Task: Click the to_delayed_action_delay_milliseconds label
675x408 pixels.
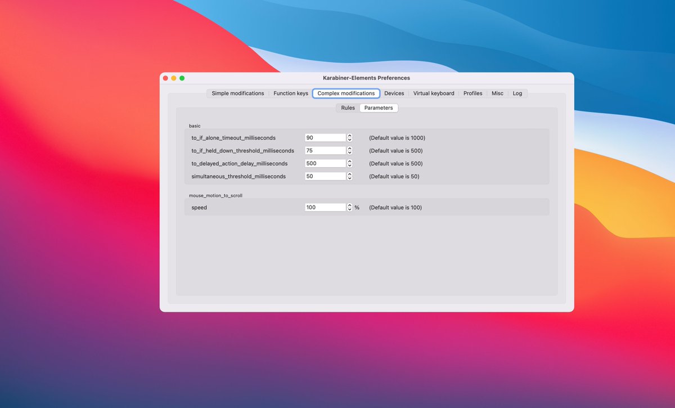Action: pos(240,164)
